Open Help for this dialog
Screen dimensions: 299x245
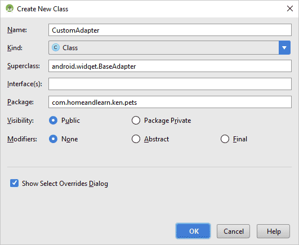click(x=273, y=231)
